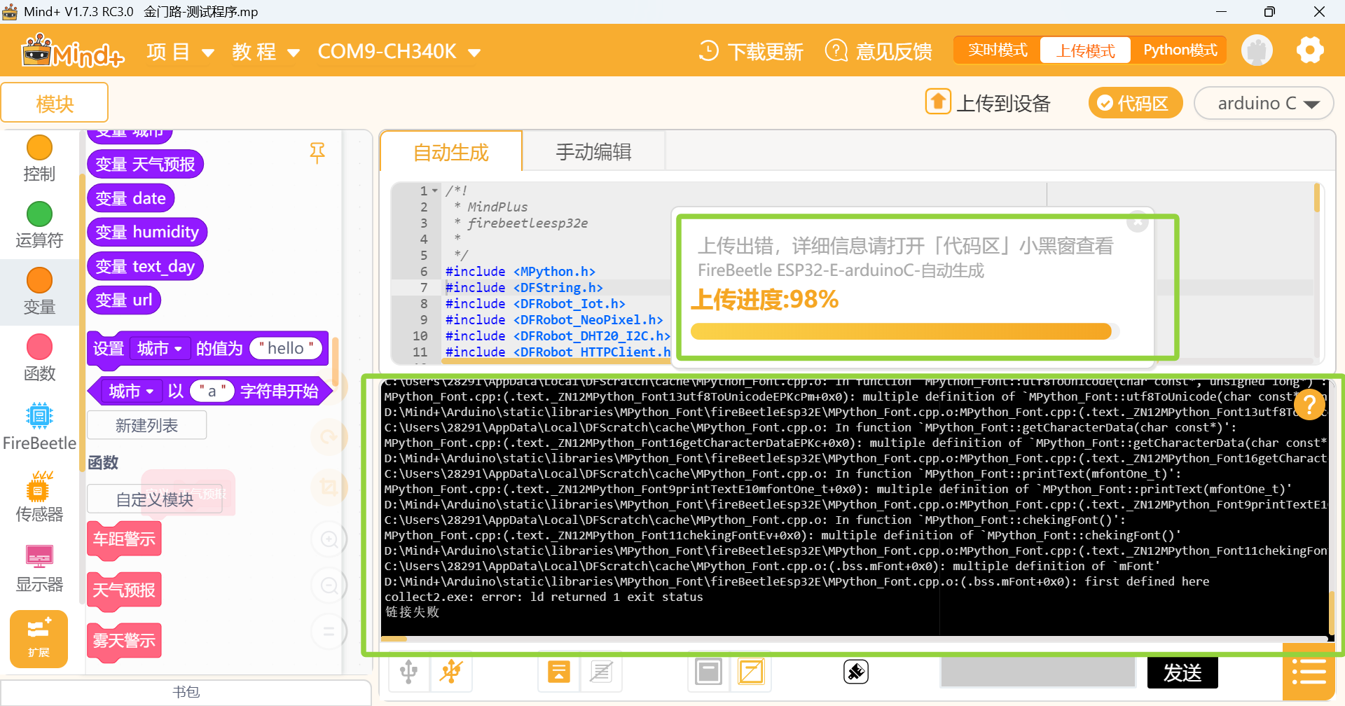Open the 显示器 display category

click(39, 569)
